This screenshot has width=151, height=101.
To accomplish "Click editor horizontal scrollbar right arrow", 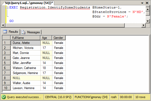I will [144, 25].
